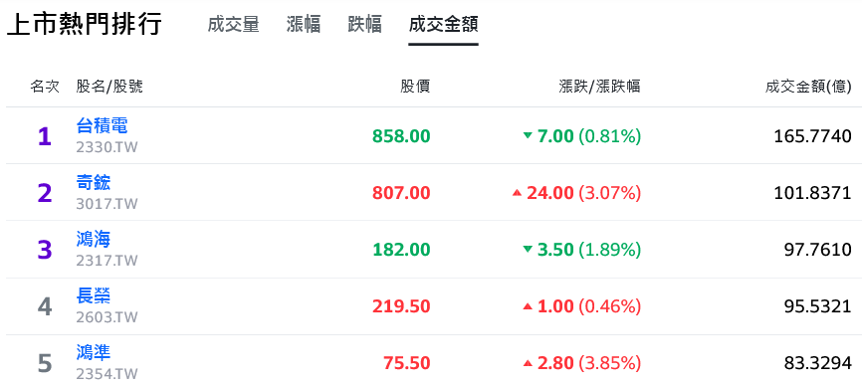Open the 奇鋐 stock link
862x386 pixels.
[94, 183]
